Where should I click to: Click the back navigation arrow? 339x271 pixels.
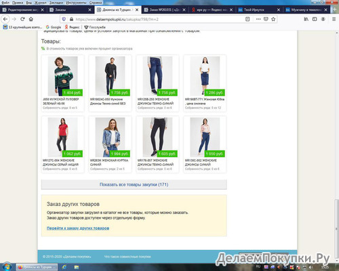point(5,19)
